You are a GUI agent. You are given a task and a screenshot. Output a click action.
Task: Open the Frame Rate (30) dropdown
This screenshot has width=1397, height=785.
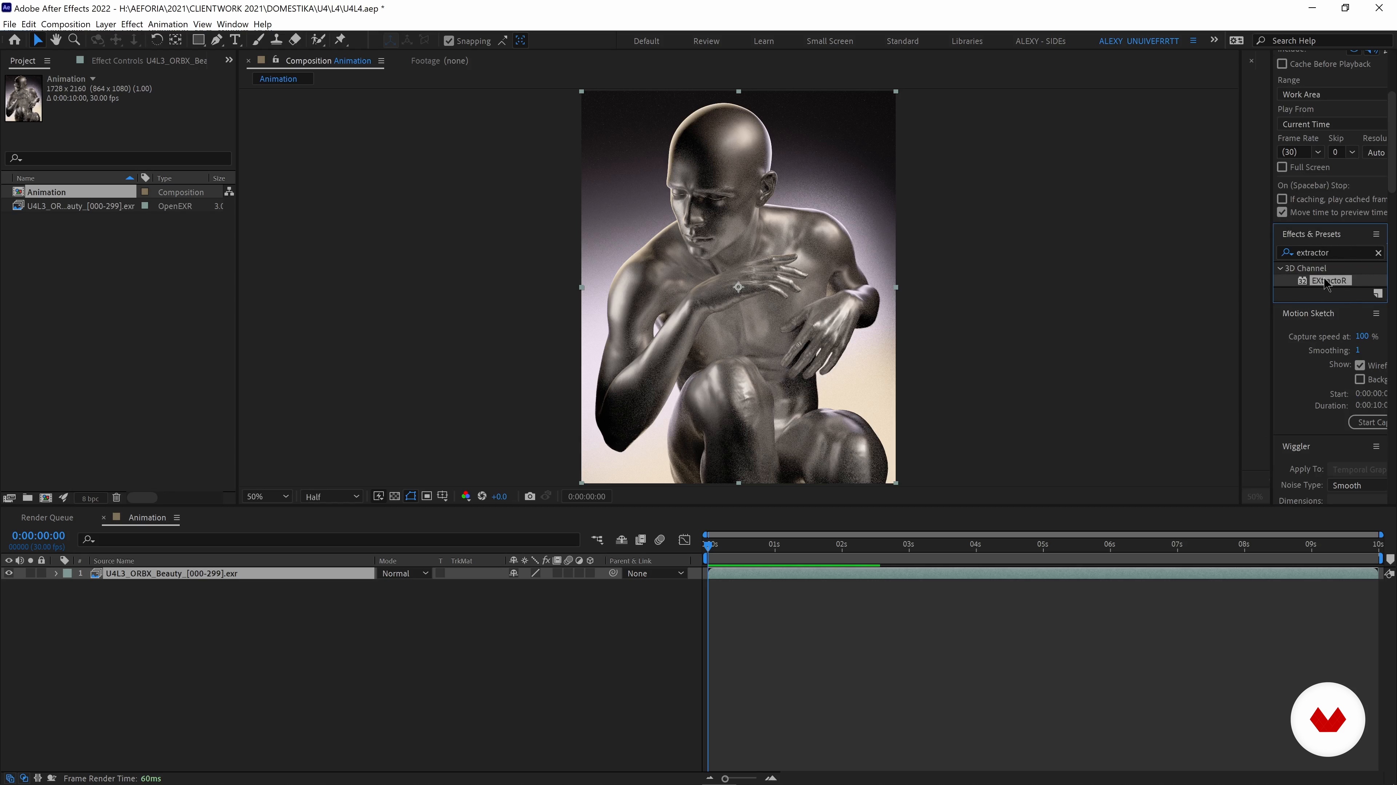pyautogui.click(x=1301, y=152)
